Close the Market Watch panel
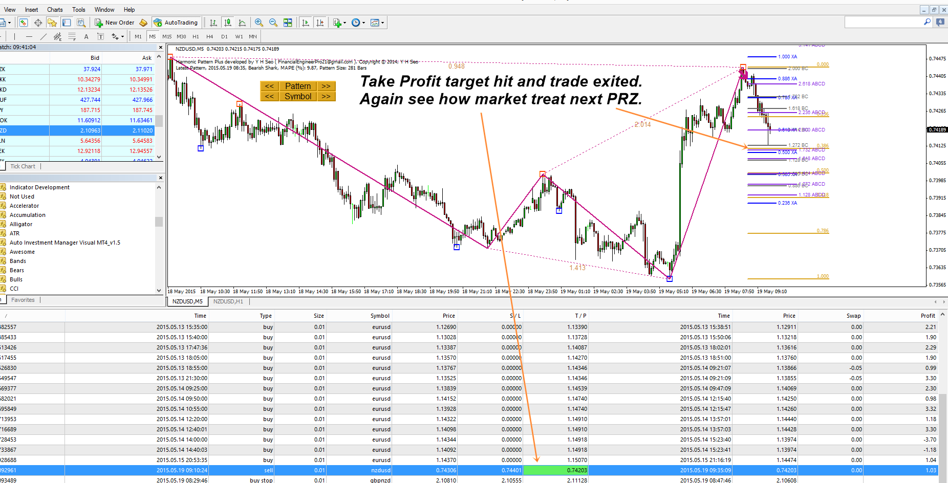Image resolution: width=948 pixels, height=483 pixels. tap(161, 47)
